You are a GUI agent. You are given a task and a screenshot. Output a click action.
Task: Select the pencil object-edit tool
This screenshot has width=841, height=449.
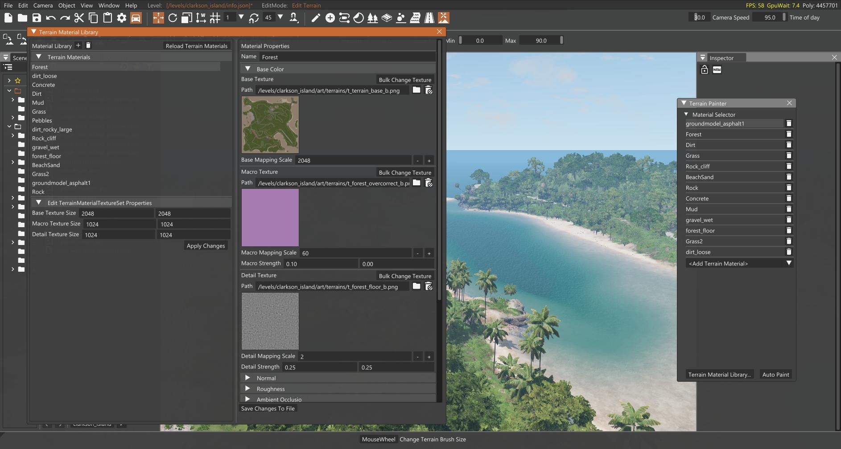(316, 18)
